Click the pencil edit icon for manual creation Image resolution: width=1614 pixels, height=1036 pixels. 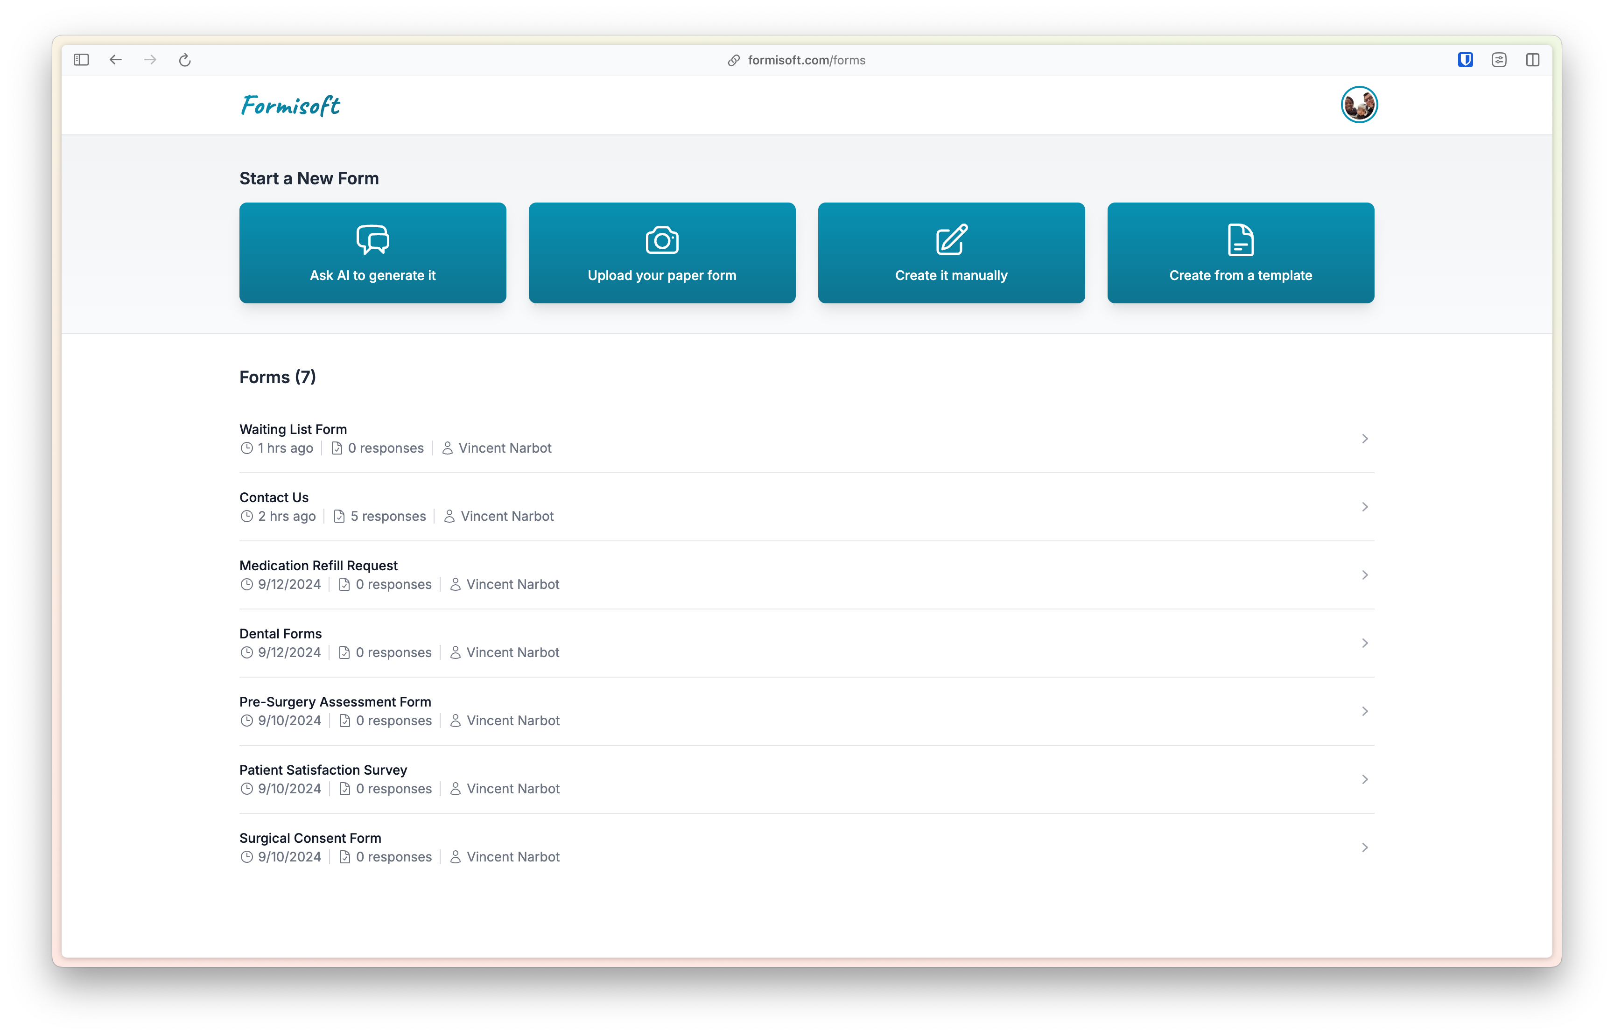click(x=951, y=239)
